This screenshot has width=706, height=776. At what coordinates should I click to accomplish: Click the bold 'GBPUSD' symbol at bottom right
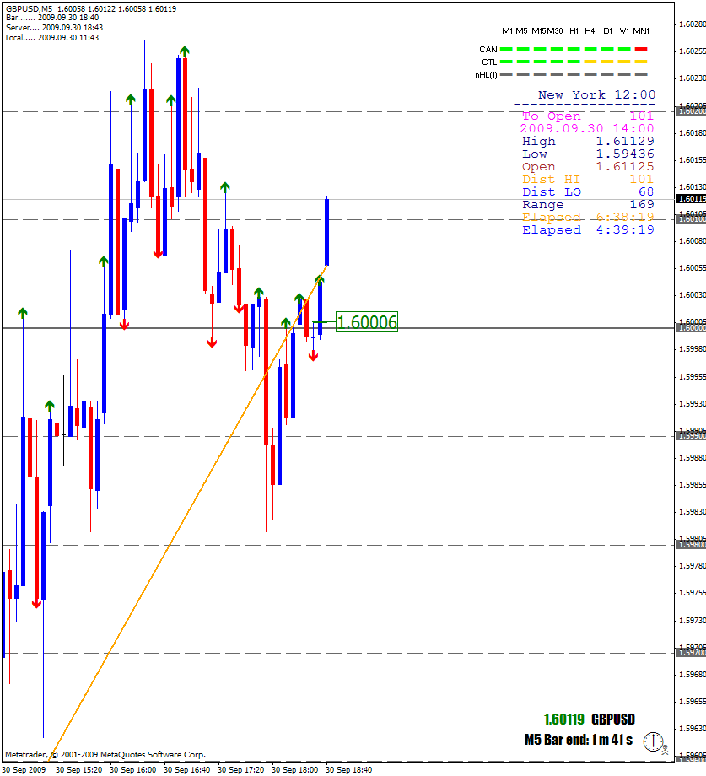613,719
